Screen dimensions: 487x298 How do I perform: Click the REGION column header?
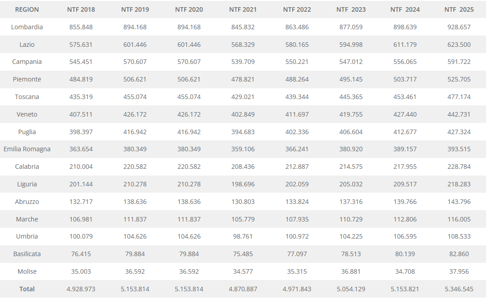27,9
